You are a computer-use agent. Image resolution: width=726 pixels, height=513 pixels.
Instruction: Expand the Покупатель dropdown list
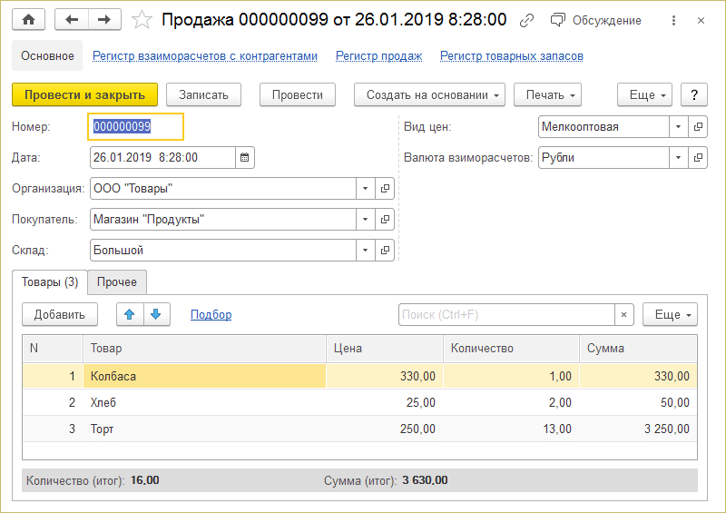pyautogui.click(x=366, y=219)
